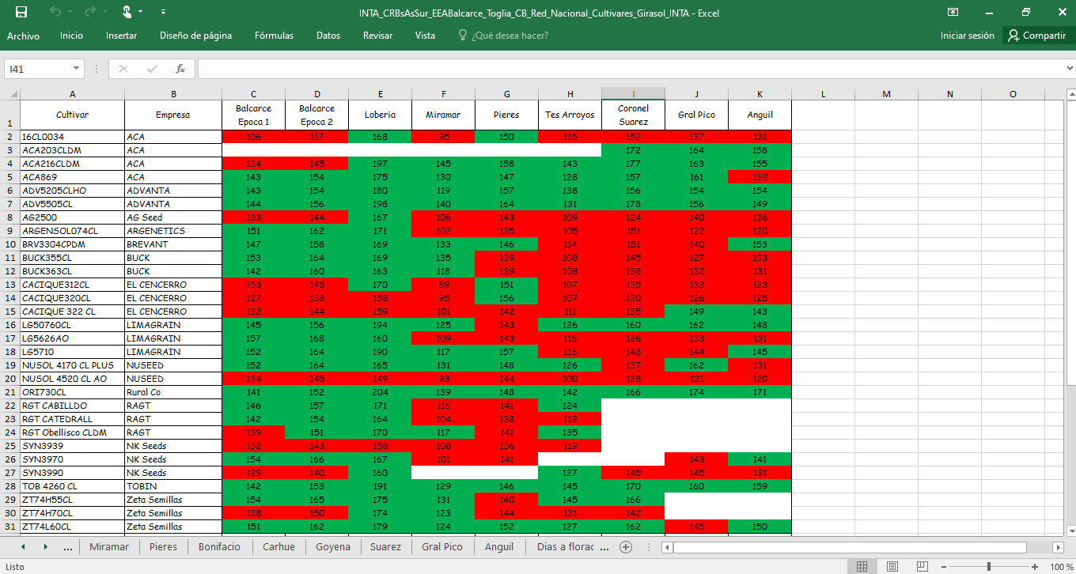Click previous sheet navigation arrow

(x=23, y=547)
